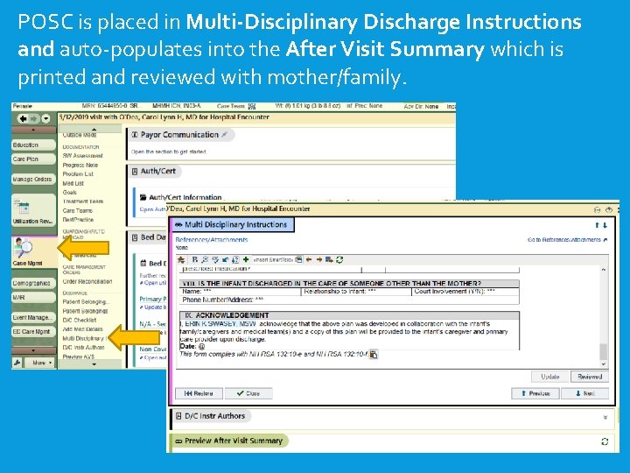630x473 pixels.
Task: Open the Auth/Cert section header
Action: [154, 171]
